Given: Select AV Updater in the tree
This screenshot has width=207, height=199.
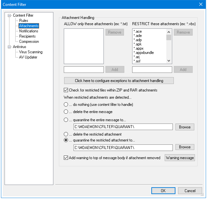Looking at the screenshot, I should click(28, 57).
